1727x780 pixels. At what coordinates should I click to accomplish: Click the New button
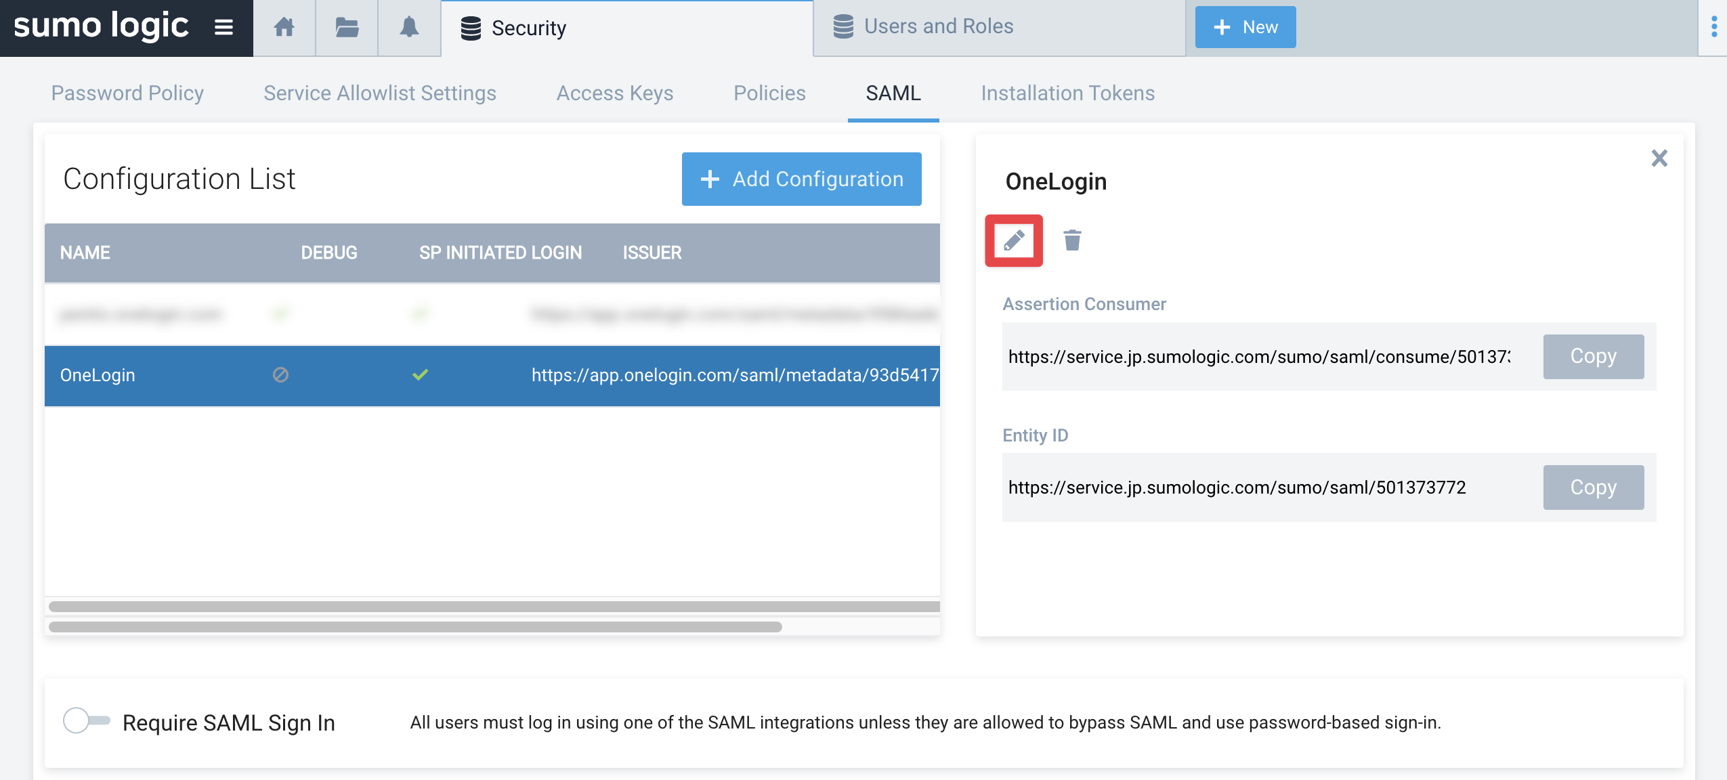coord(1245,27)
